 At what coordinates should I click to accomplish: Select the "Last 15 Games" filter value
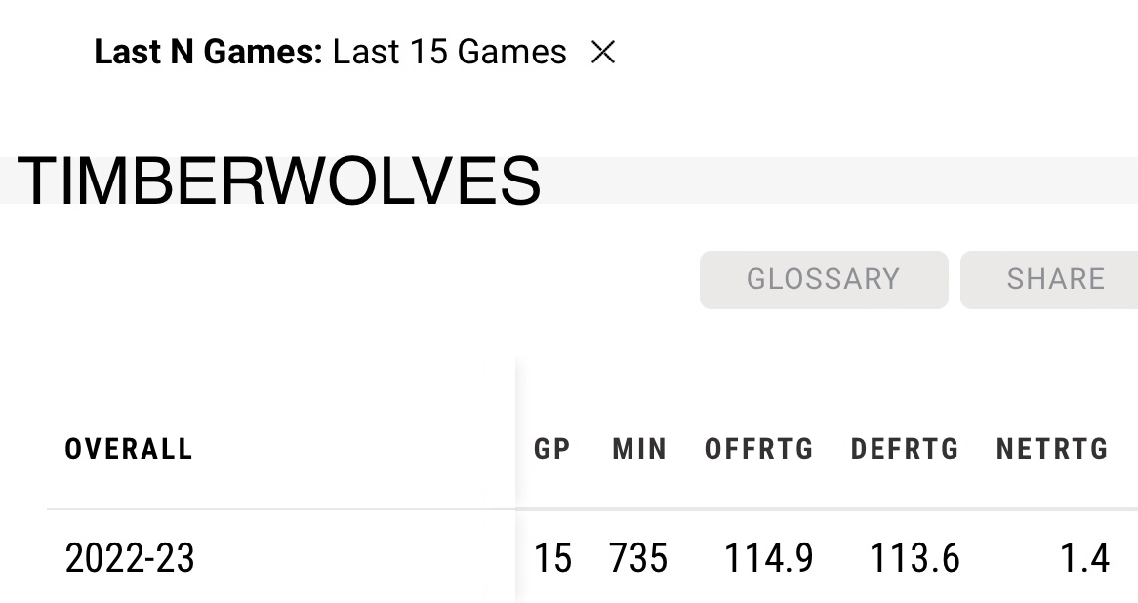coord(449,53)
